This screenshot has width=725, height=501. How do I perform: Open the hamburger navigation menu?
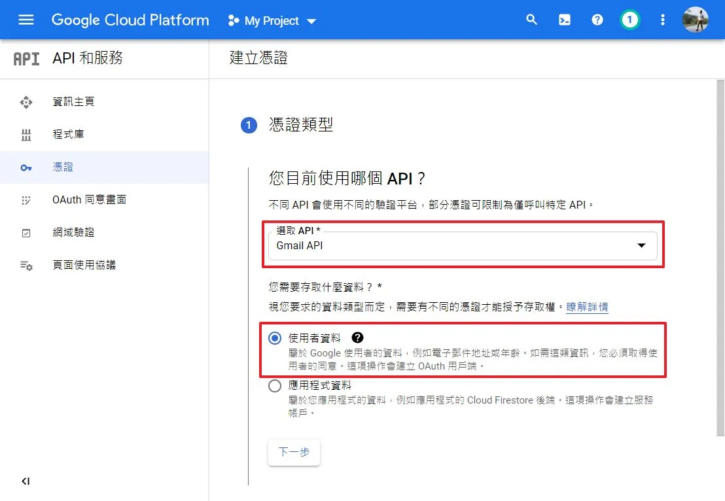point(26,20)
